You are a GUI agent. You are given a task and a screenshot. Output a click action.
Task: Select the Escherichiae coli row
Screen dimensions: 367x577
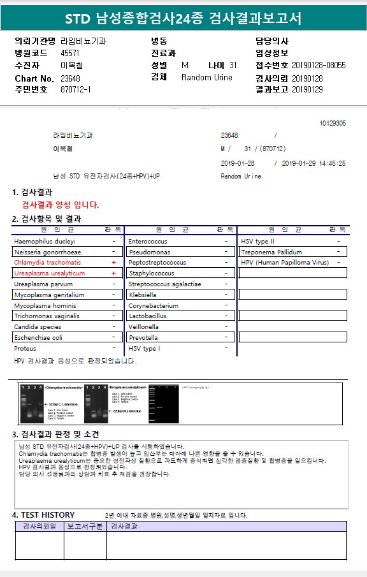(x=68, y=337)
